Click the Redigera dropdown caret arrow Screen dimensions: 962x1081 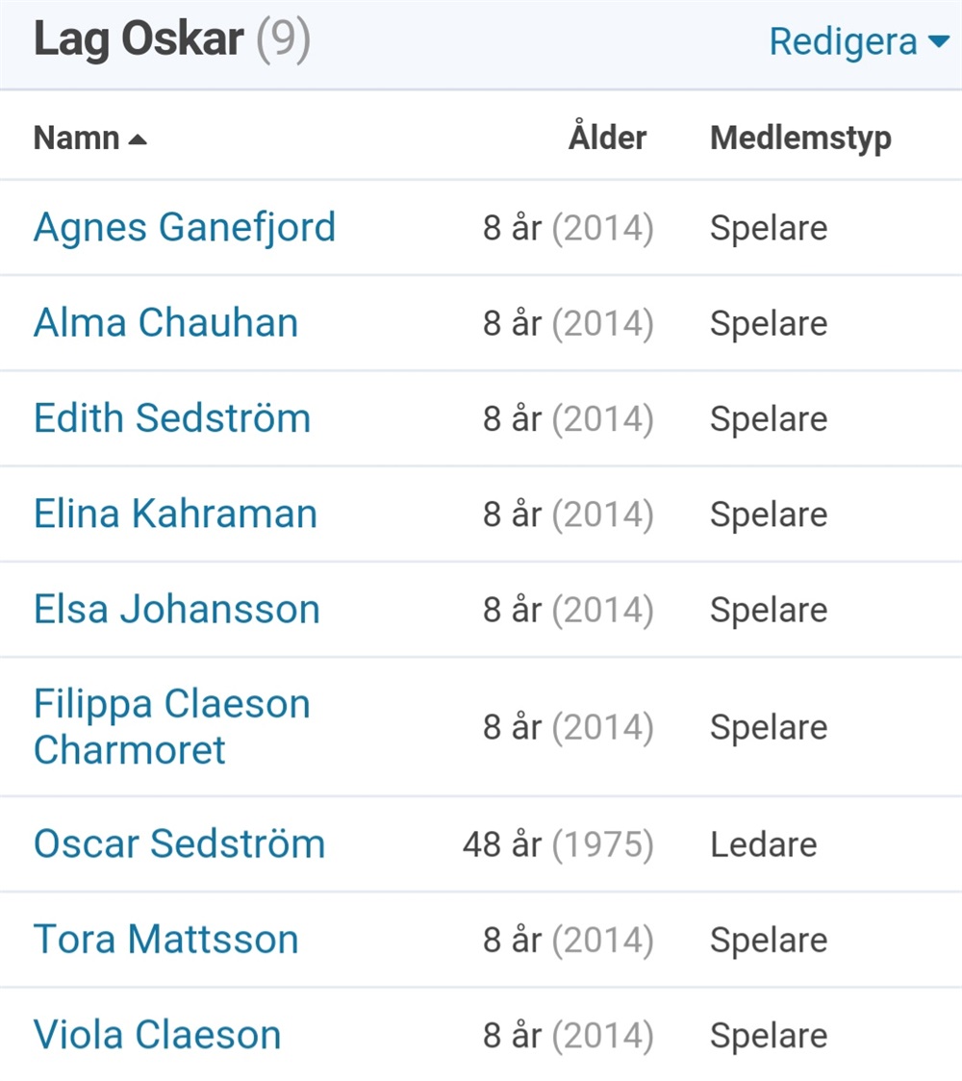[x=939, y=41]
